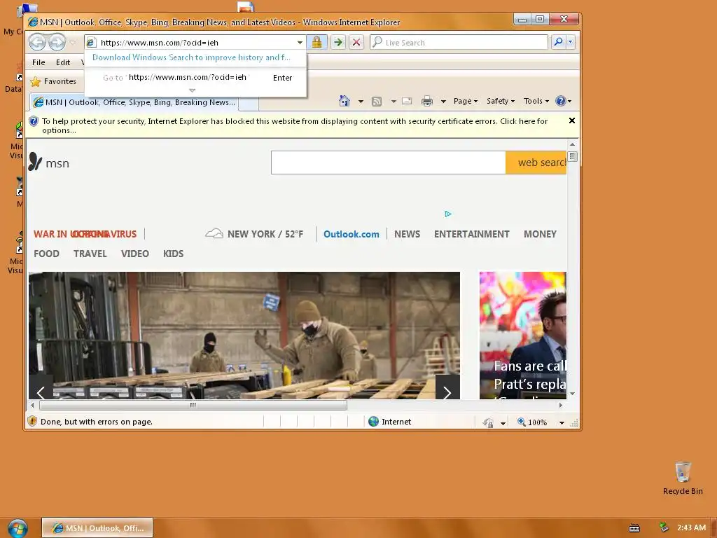717x538 pixels.
Task: Open a new blank tab
Action: (249, 104)
